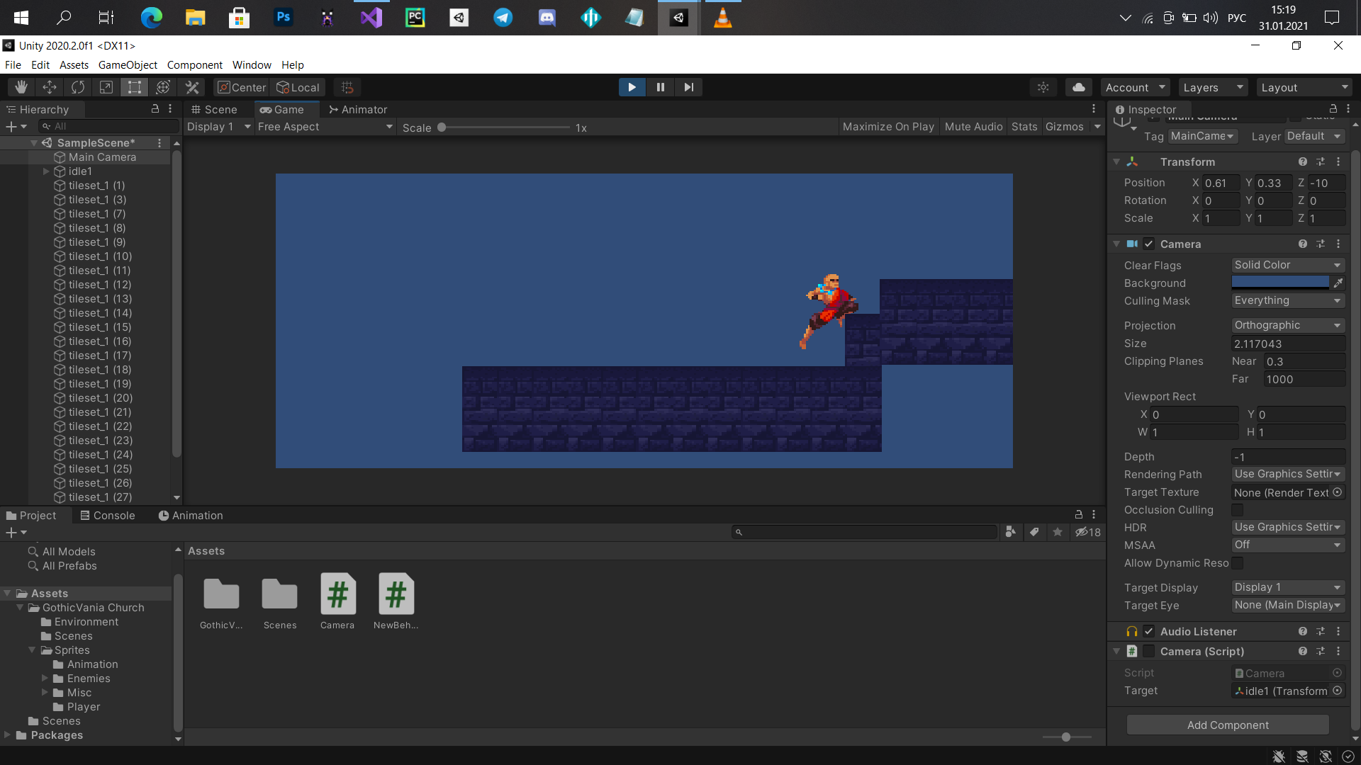
Task: Select the Scale tool
Action: click(x=106, y=87)
